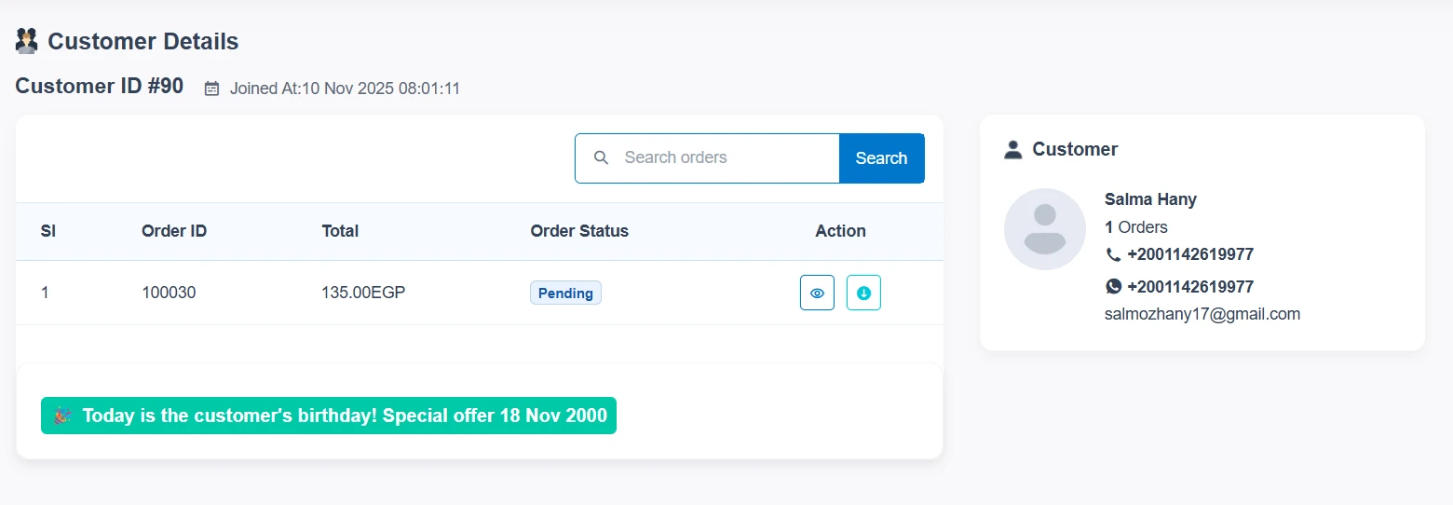The width and height of the screenshot is (1453, 505).
Task: Focus the Search orders input field
Action: tap(726, 157)
